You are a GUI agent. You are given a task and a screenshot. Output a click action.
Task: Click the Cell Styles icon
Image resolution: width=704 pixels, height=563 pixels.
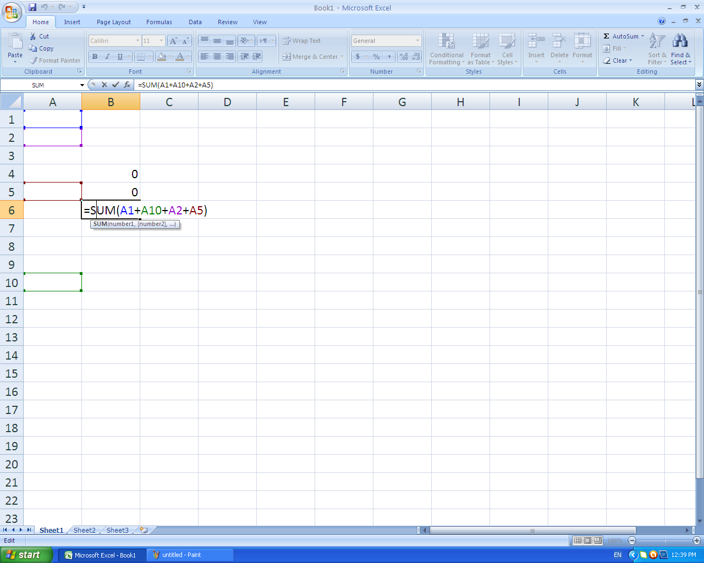(507, 41)
